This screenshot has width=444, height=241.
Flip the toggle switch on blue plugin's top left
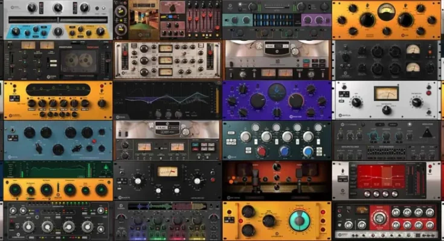coord(13,131)
